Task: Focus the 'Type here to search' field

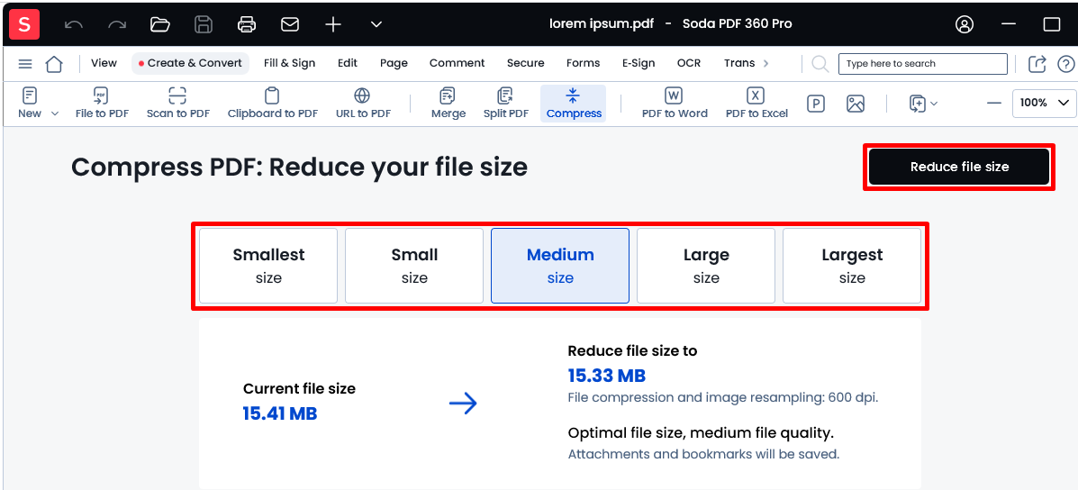Action: click(x=922, y=64)
